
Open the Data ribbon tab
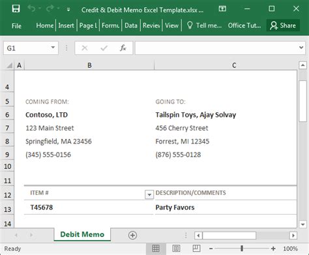pos(131,25)
